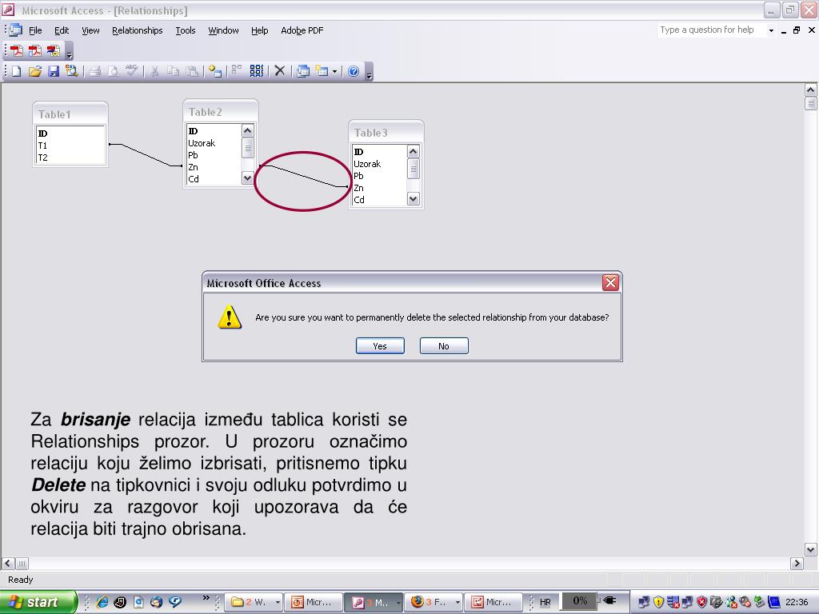Click the New Object toolbar icon
Screen dimensions: 819x614
click(x=322, y=71)
